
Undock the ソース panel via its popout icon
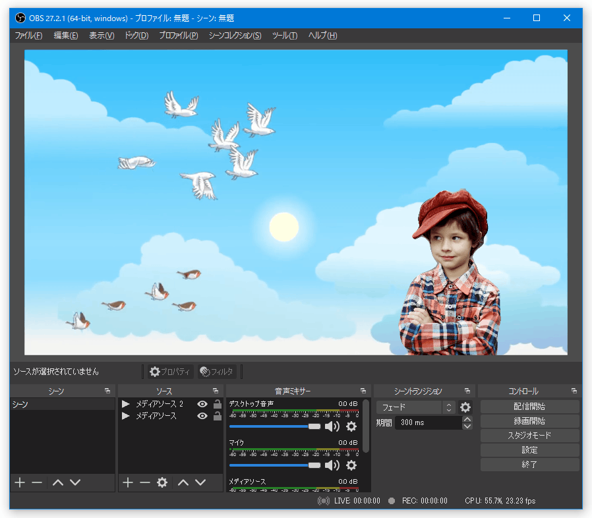pos(215,391)
